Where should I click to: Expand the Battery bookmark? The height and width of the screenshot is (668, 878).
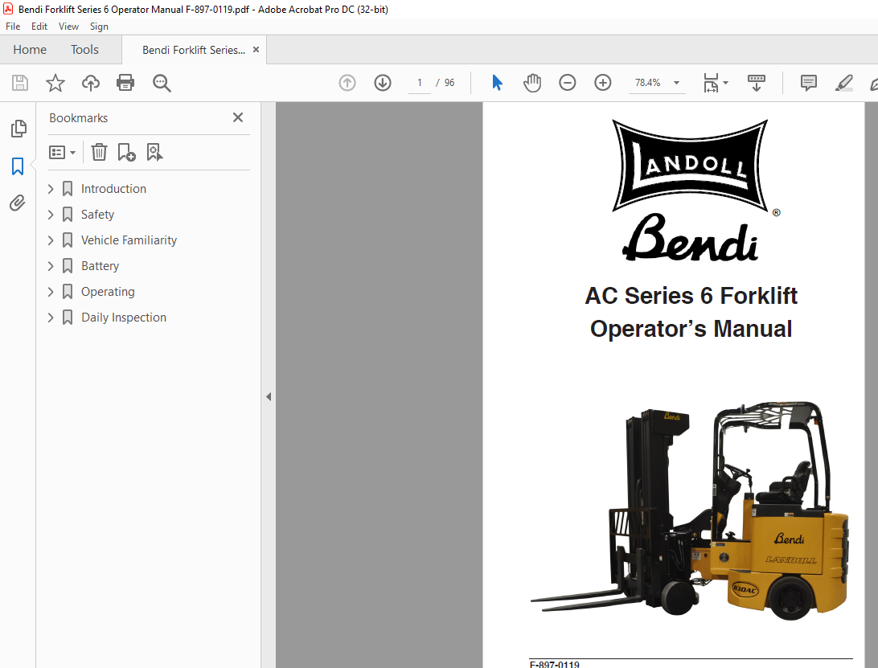pyautogui.click(x=51, y=266)
